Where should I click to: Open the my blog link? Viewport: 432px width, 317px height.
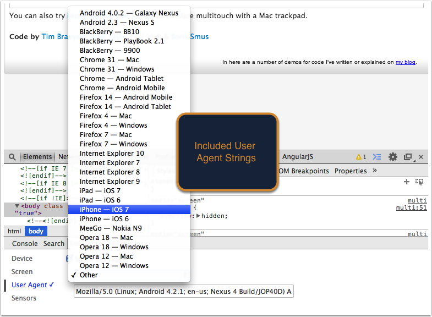point(405,62)
